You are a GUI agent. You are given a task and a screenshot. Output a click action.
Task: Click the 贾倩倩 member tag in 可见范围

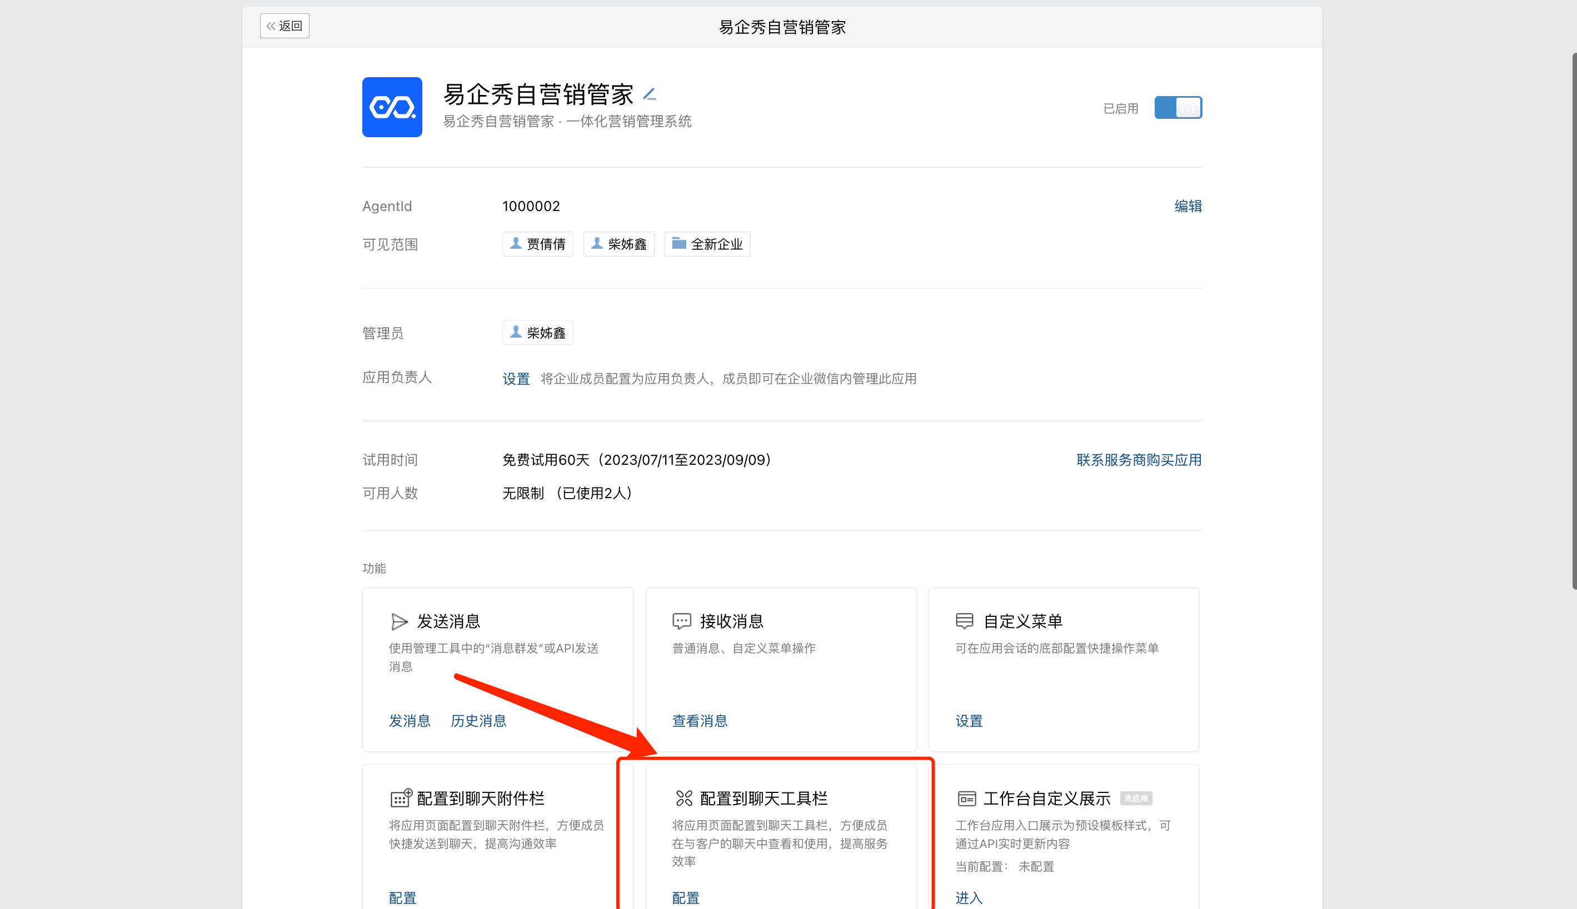click(538, 244)
